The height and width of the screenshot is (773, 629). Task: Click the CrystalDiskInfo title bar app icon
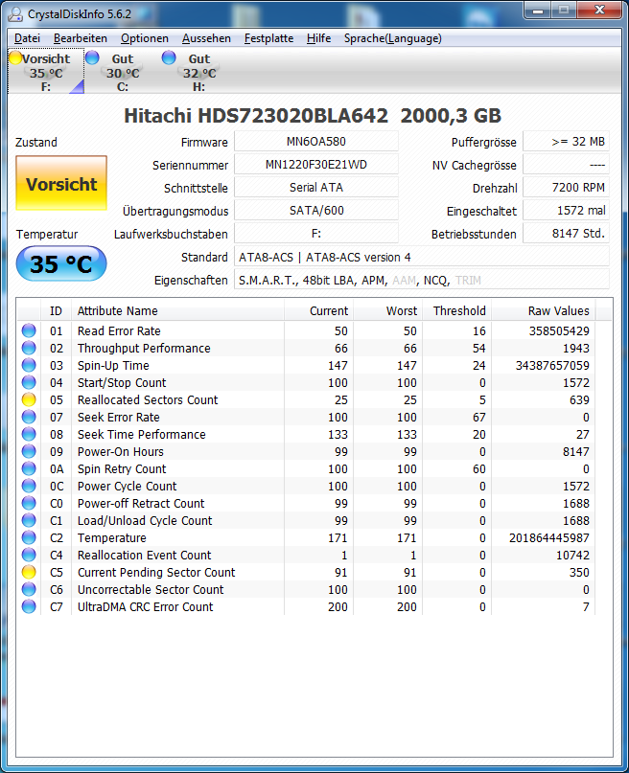tap(15, 13)
